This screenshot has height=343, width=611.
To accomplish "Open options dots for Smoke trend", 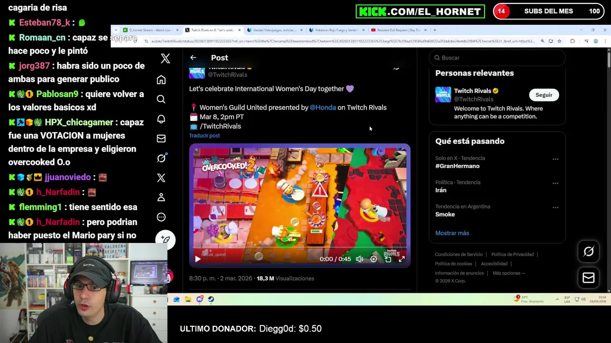I will tap(555, 208).
